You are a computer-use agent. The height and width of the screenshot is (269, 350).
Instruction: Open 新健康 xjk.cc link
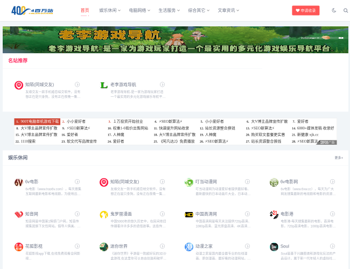click(307, 134)
